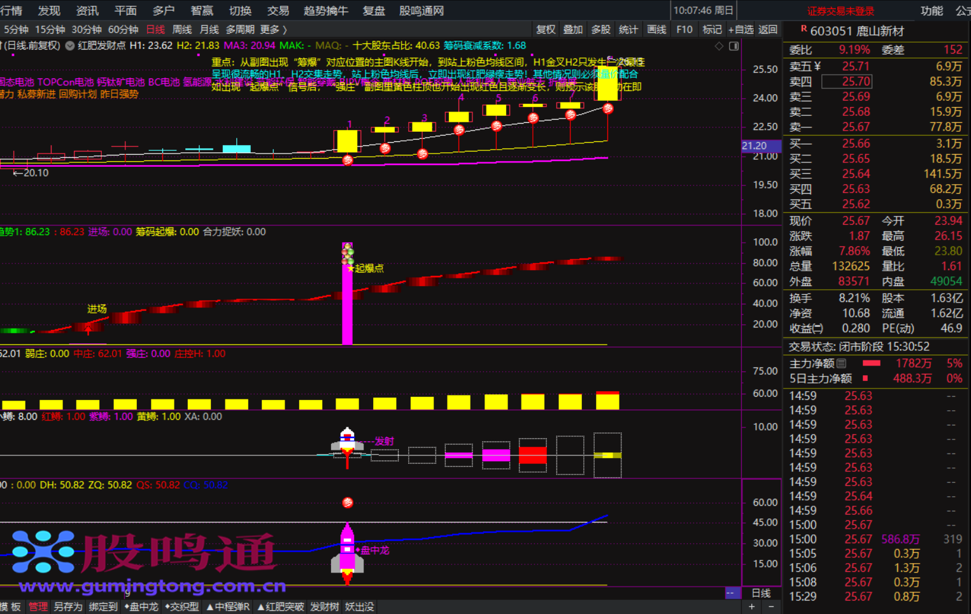
Task: Select the 中程弹R indicator tab
Action: tap(227, 607)
